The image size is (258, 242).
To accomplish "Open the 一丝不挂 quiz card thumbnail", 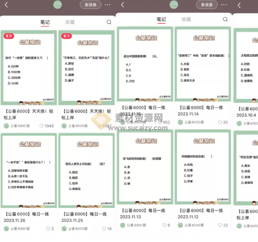I will 29,171.
